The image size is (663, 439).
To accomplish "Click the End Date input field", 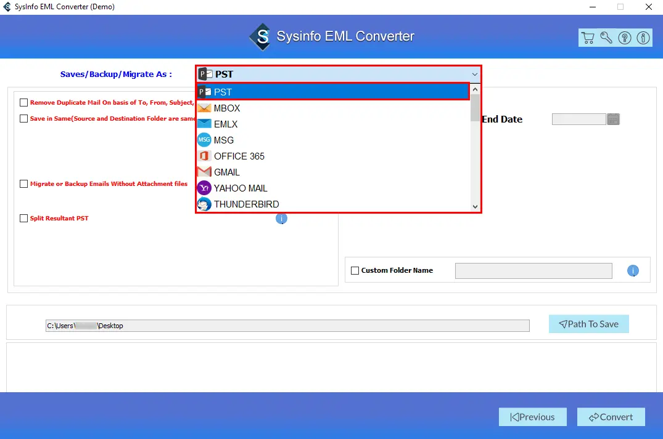I will click(x=579, y=119).
